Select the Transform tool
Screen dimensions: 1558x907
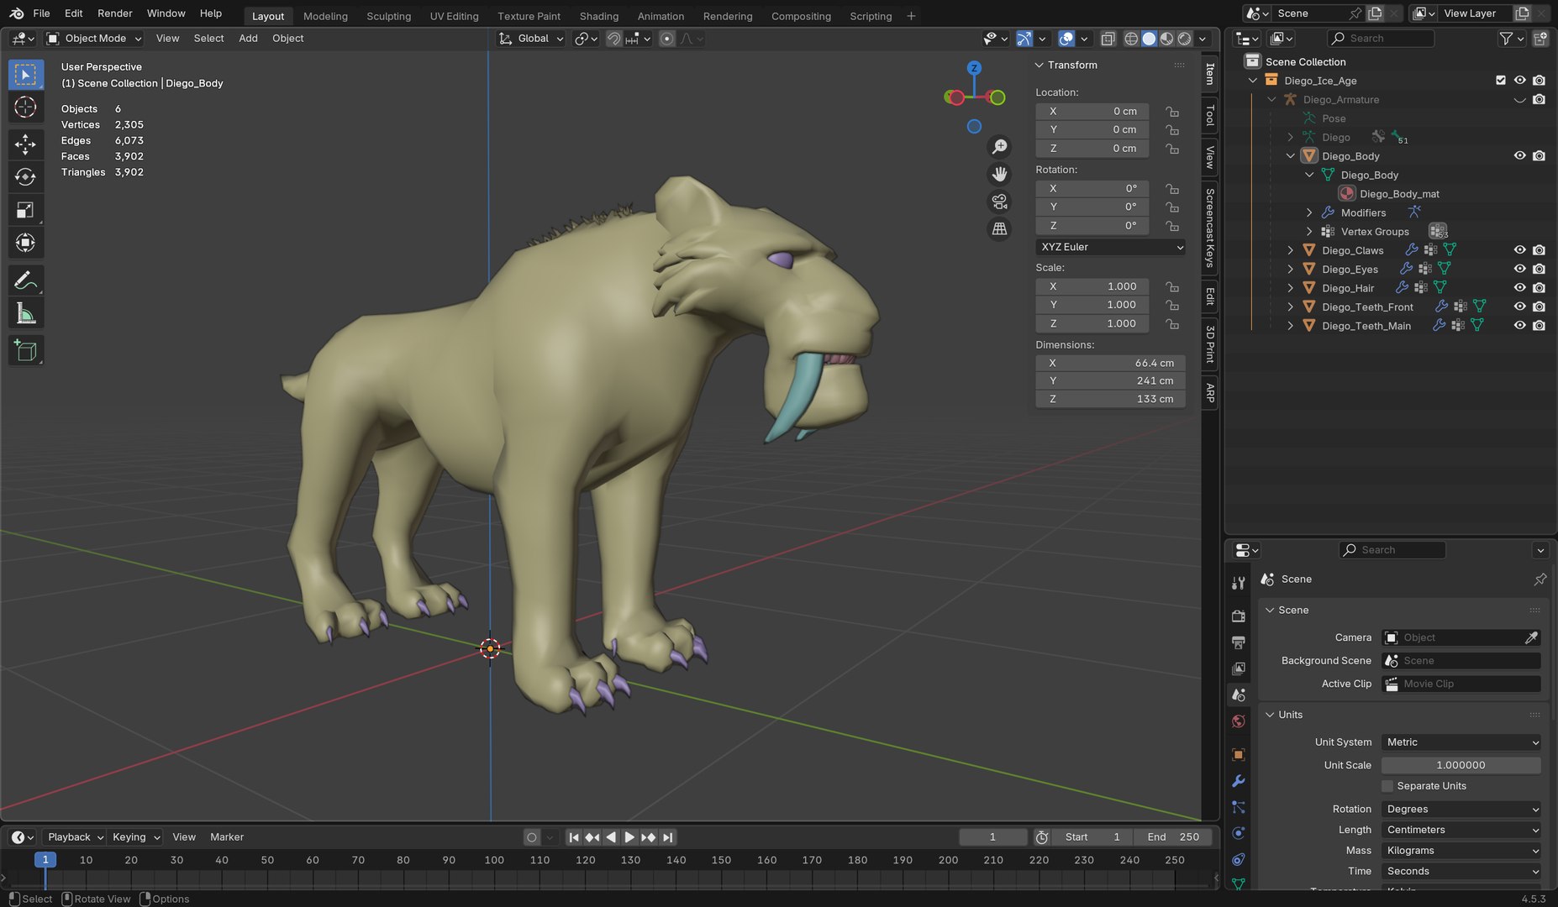coord(25,243)
